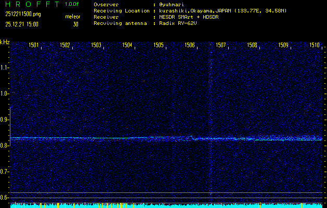Select the 1.1 kHz frequency label
Image resolution: width=327 pixels, height=208 pixels.
point(5,67)
